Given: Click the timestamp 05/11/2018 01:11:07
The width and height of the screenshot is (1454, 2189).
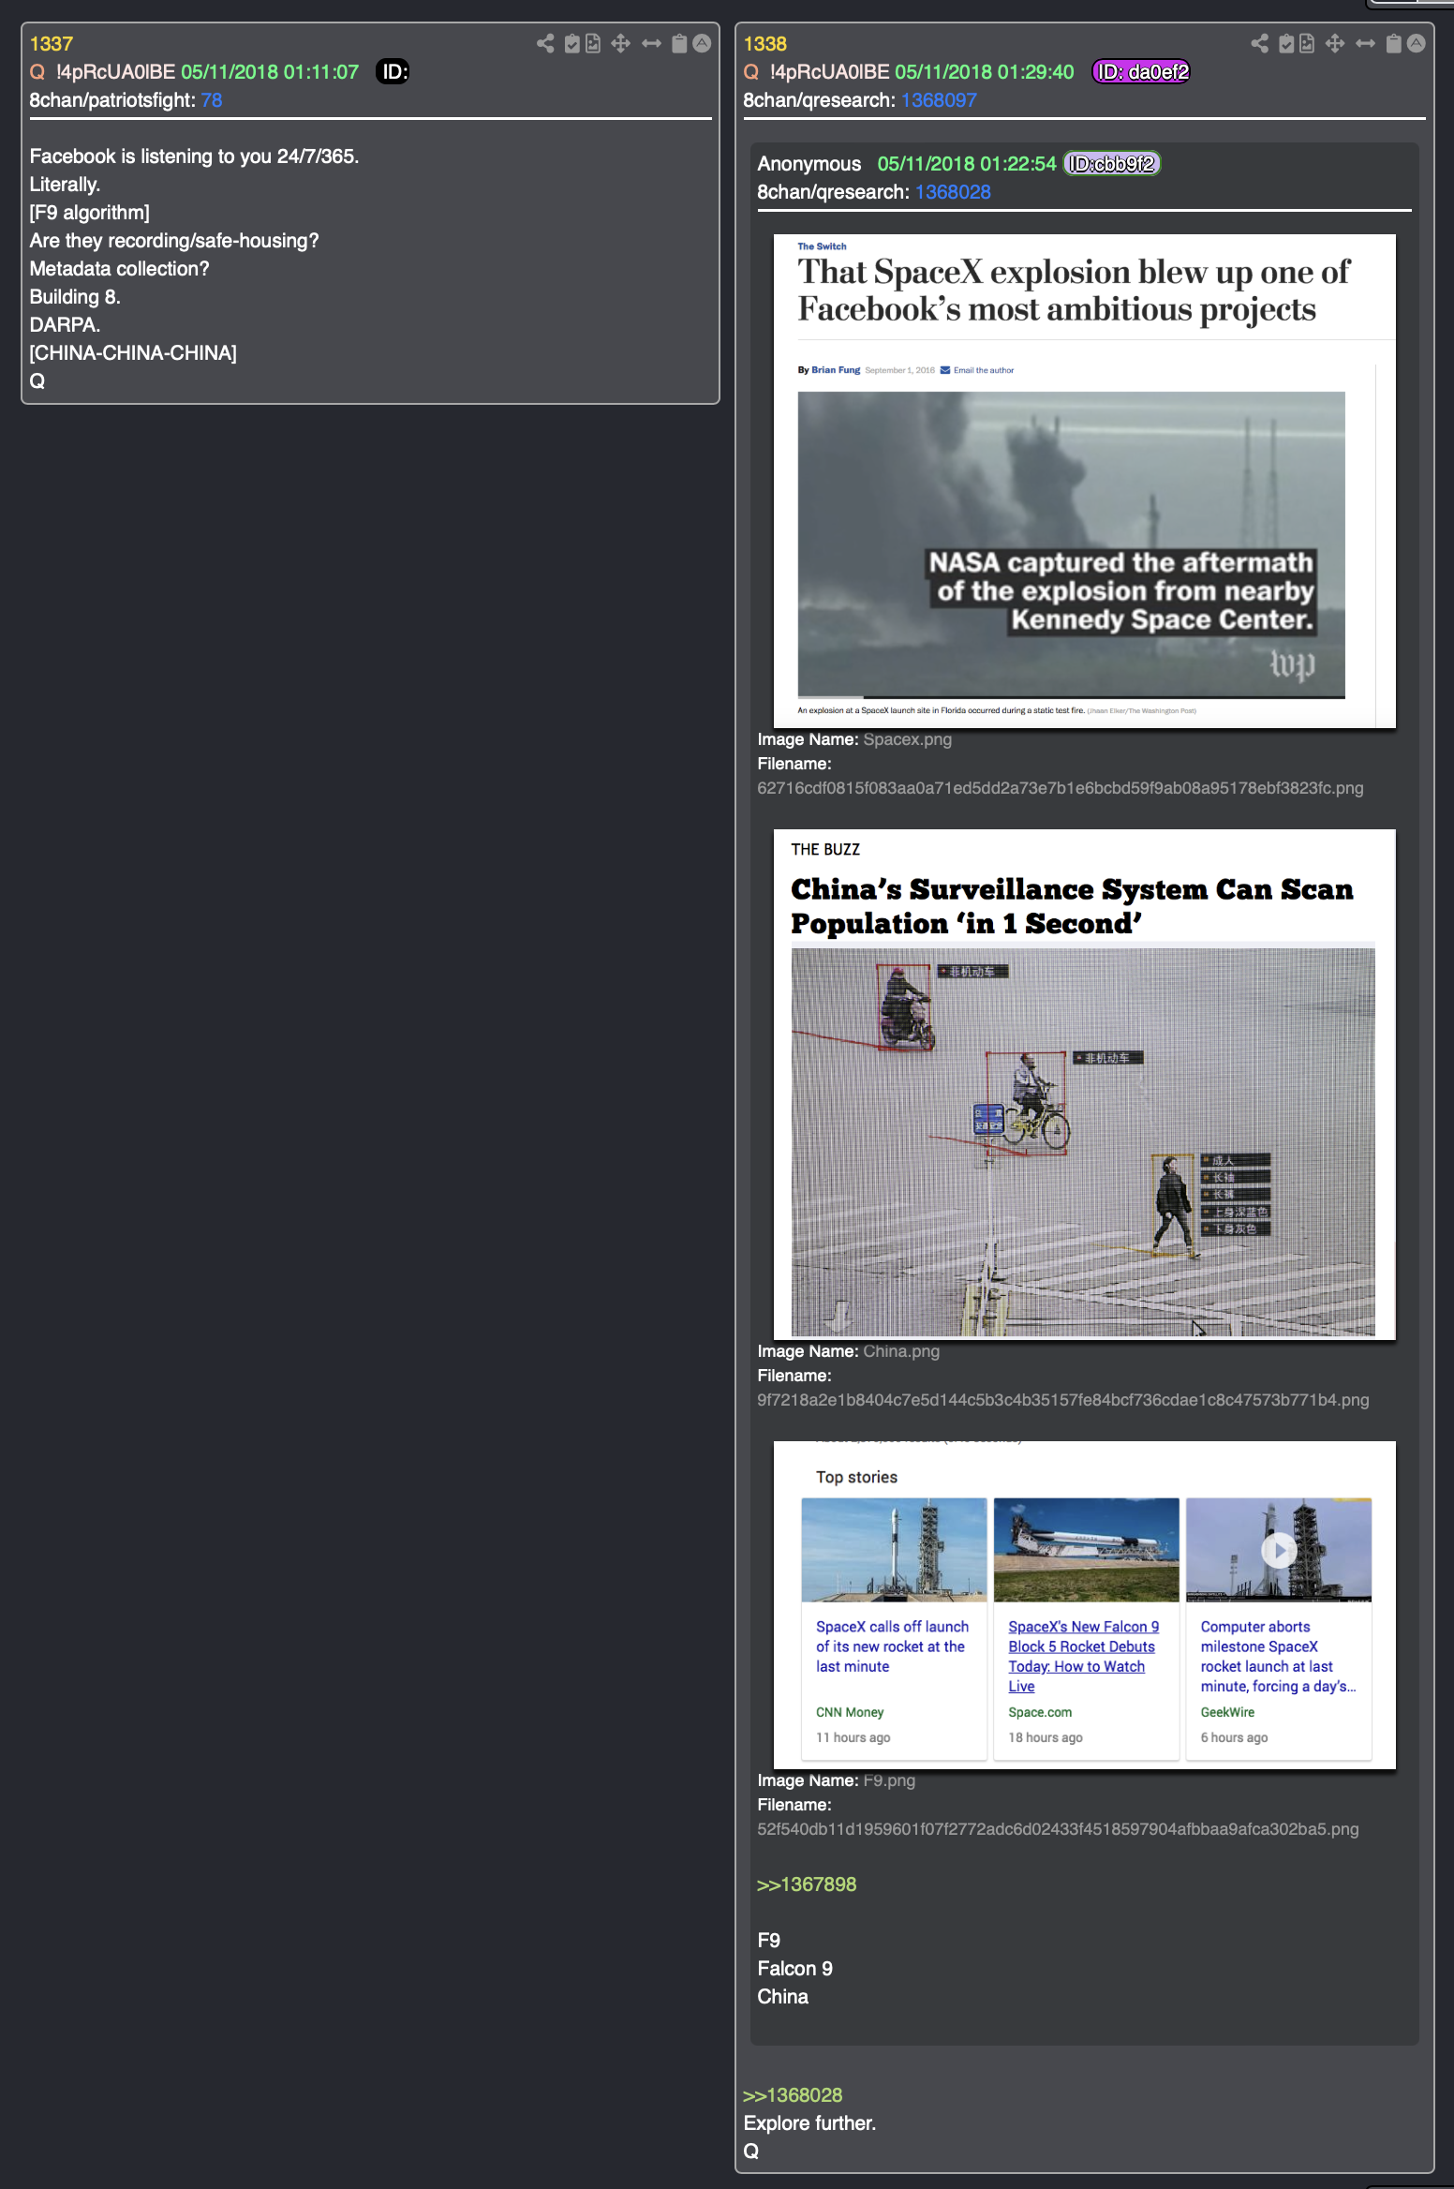Looking at the screenshot, I should tap(270, 72).
